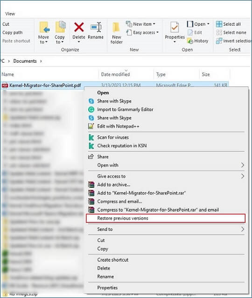Open the Easy access dropdown
The height and width of the screenshot is (298, 252).
pyautogui.click(x=142, y=33)
